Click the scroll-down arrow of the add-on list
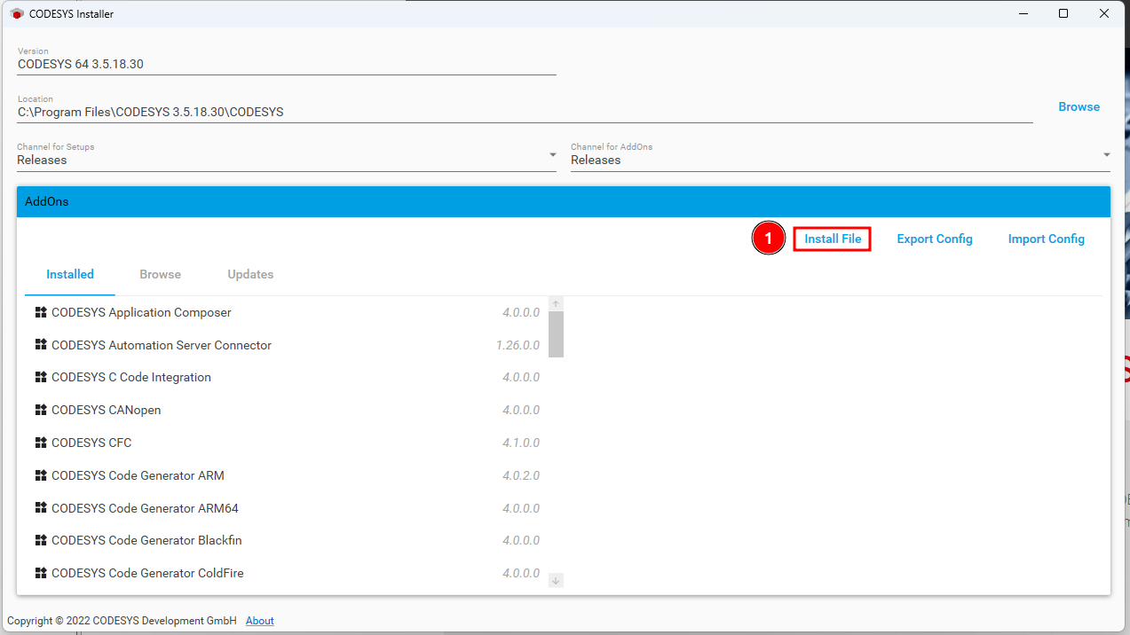This screenshot has width=1130, height=635. (556, 580)
